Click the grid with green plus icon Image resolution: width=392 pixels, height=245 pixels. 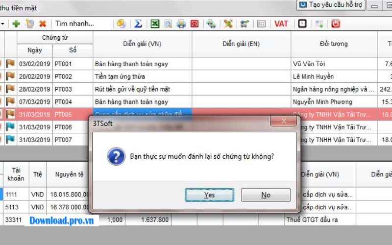click(319, 24)
